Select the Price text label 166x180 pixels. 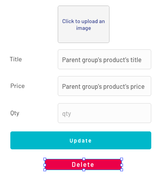tap(18, 86)
